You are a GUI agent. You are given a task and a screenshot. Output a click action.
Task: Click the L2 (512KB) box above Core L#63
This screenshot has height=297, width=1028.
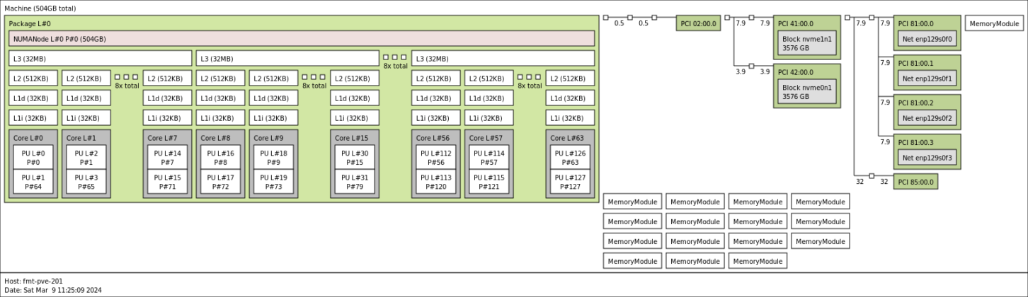tap(570, 78)
